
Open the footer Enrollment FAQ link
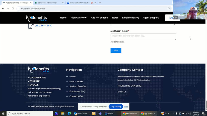(x=77, y=91)
